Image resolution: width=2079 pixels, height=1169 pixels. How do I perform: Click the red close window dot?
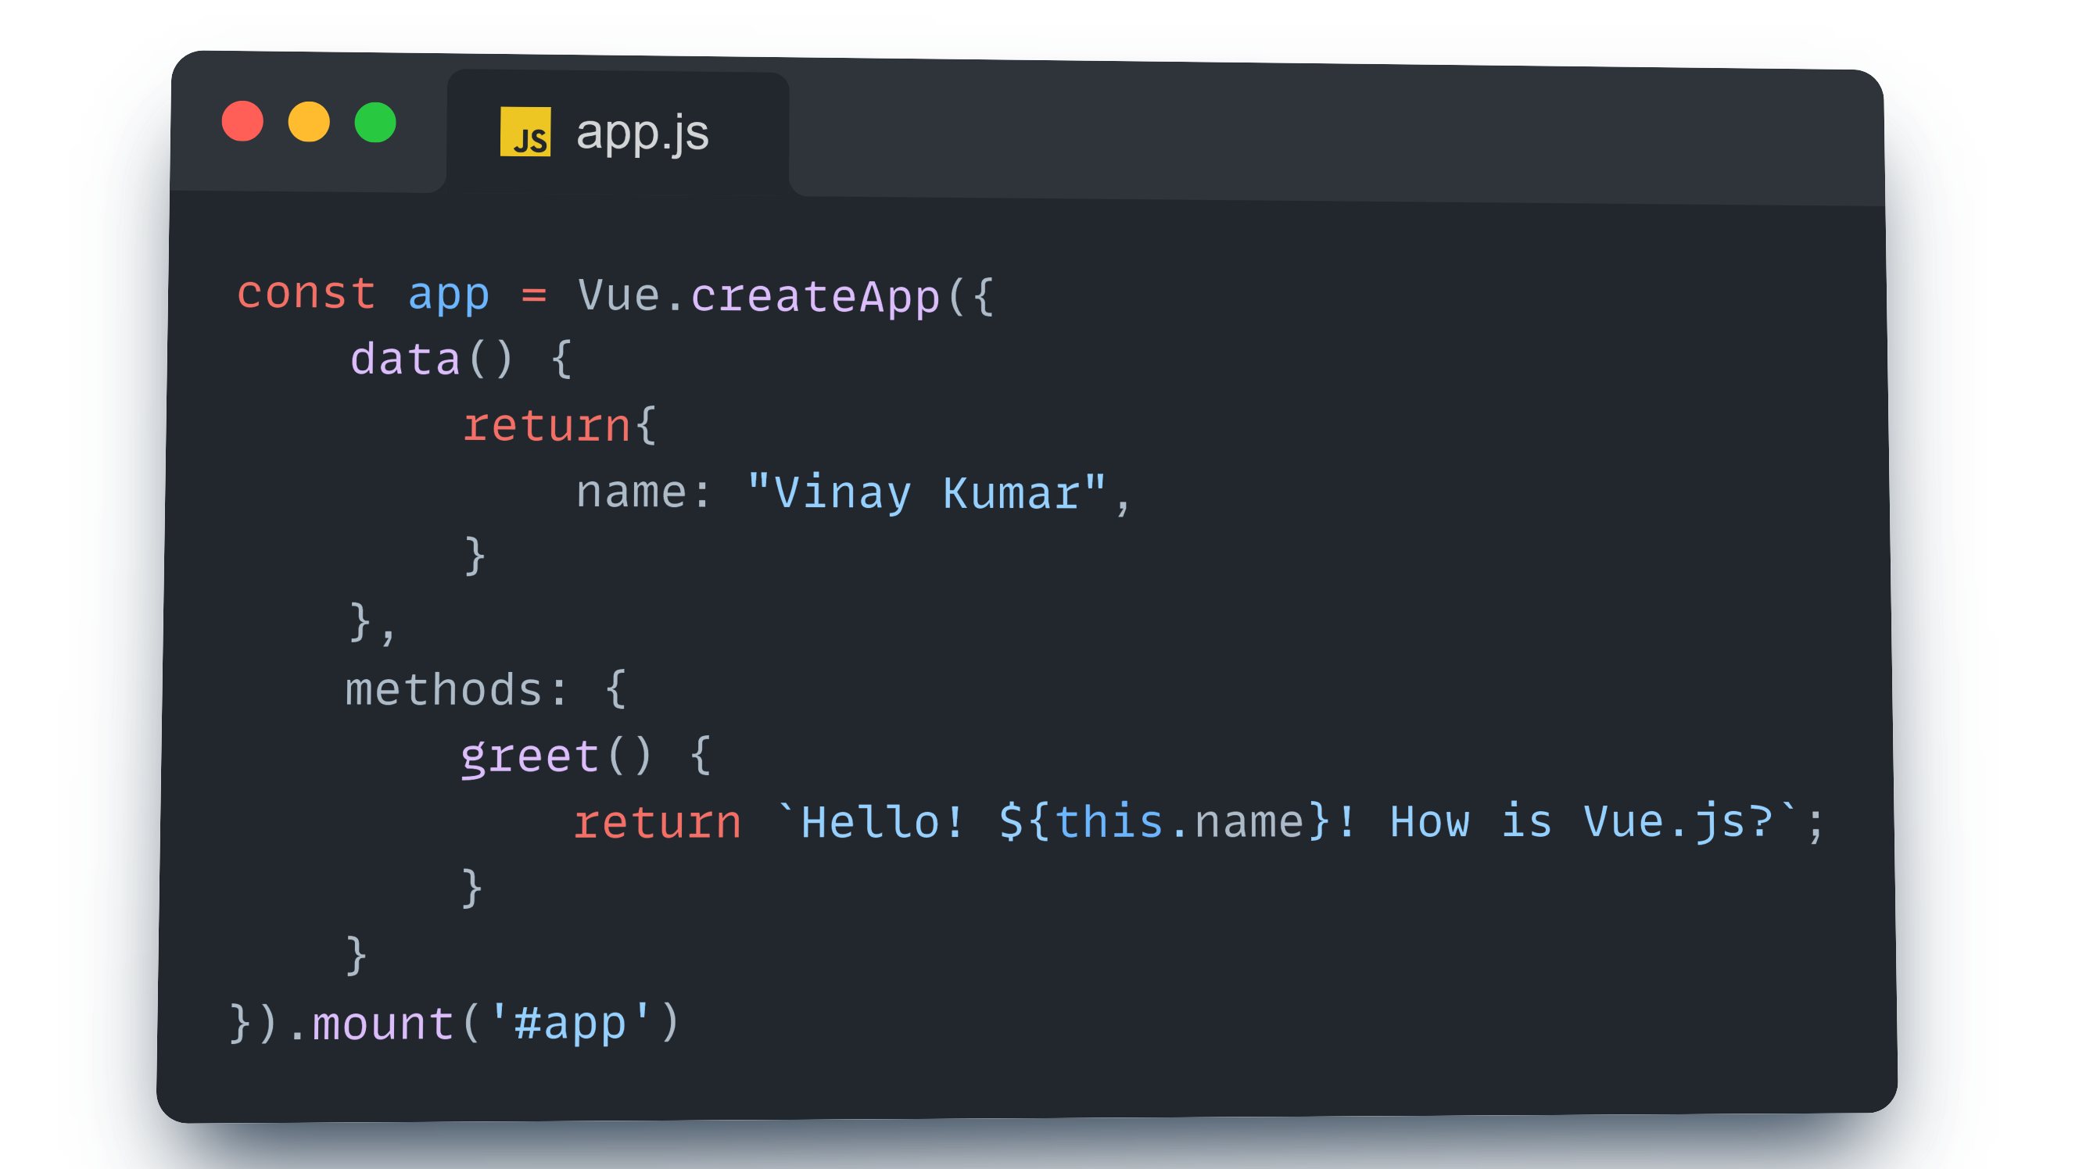242,121
